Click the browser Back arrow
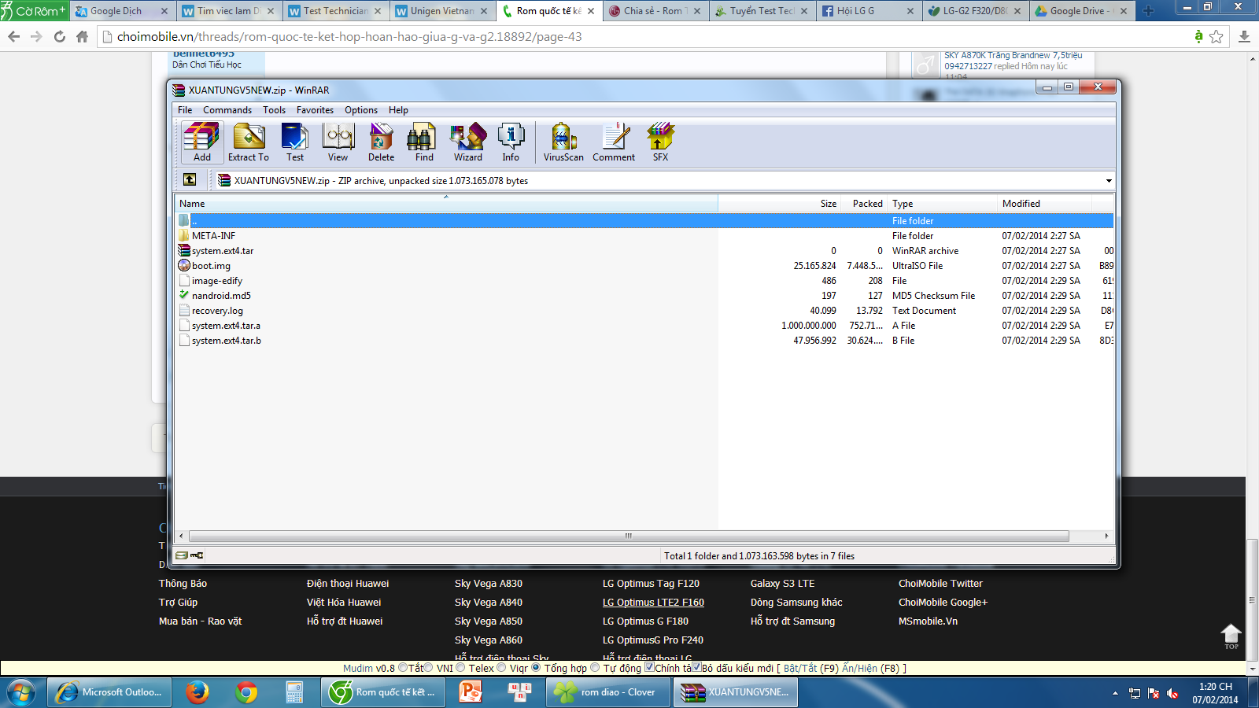Viewport: 1259px width, 708px height. 14,36
